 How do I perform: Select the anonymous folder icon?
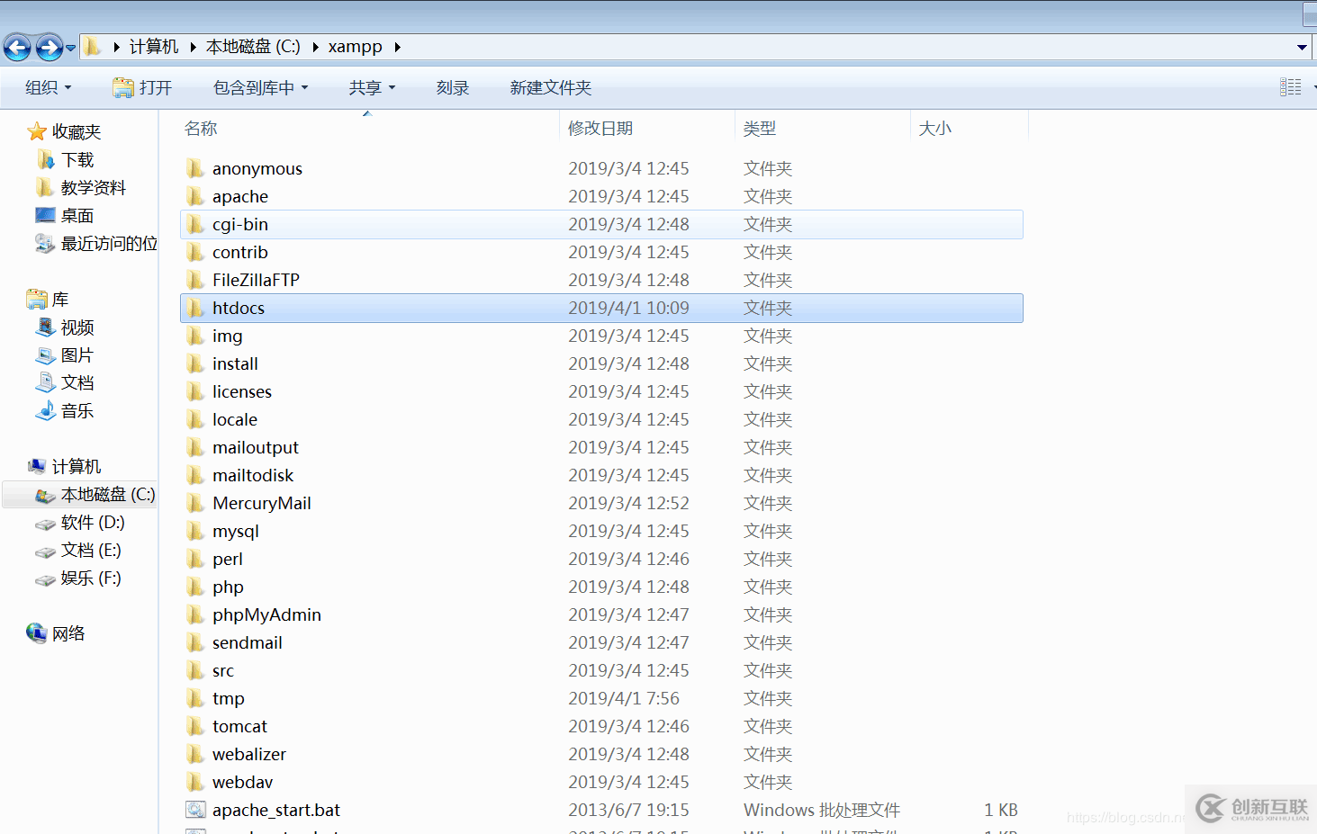pyautogui.click(x=195, y=168)
